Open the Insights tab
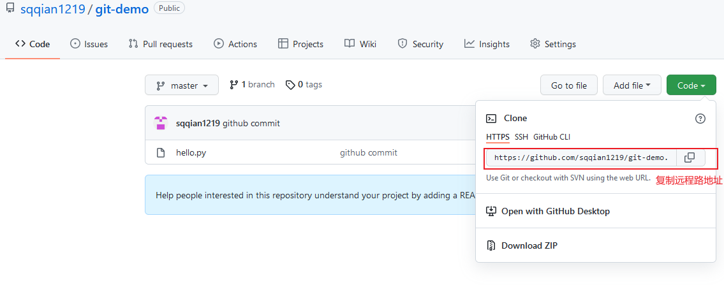 pos(487,44)
